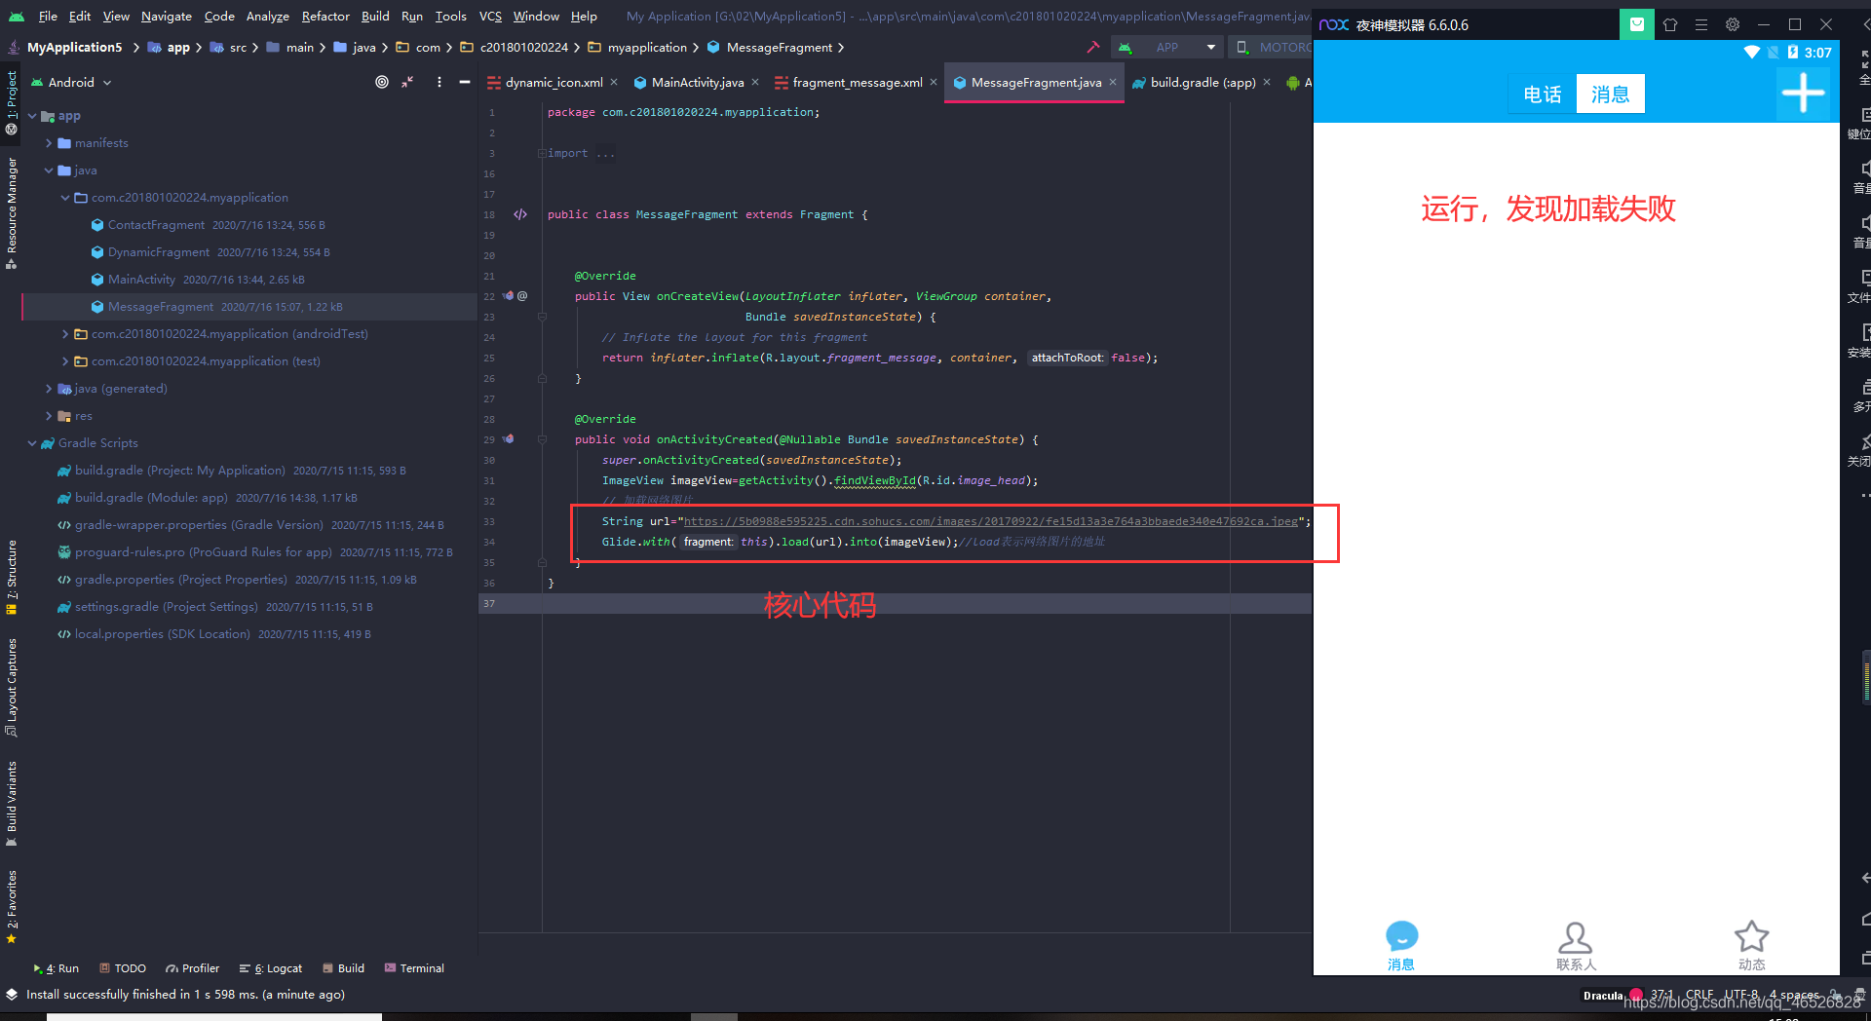Select build.gradle (Module: app) file
The height and width of the screenshot is (1021, 1871).
(151, 497)
